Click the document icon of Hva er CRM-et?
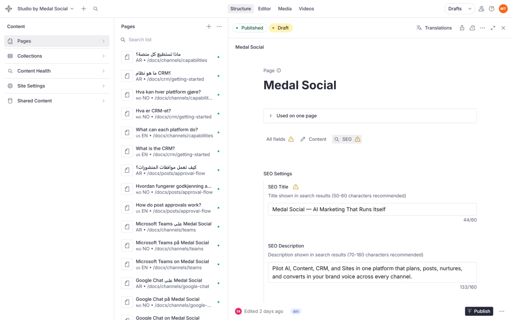Image resolution: width=512 pixels, height=320 pixels. click(x=127, y=113)
